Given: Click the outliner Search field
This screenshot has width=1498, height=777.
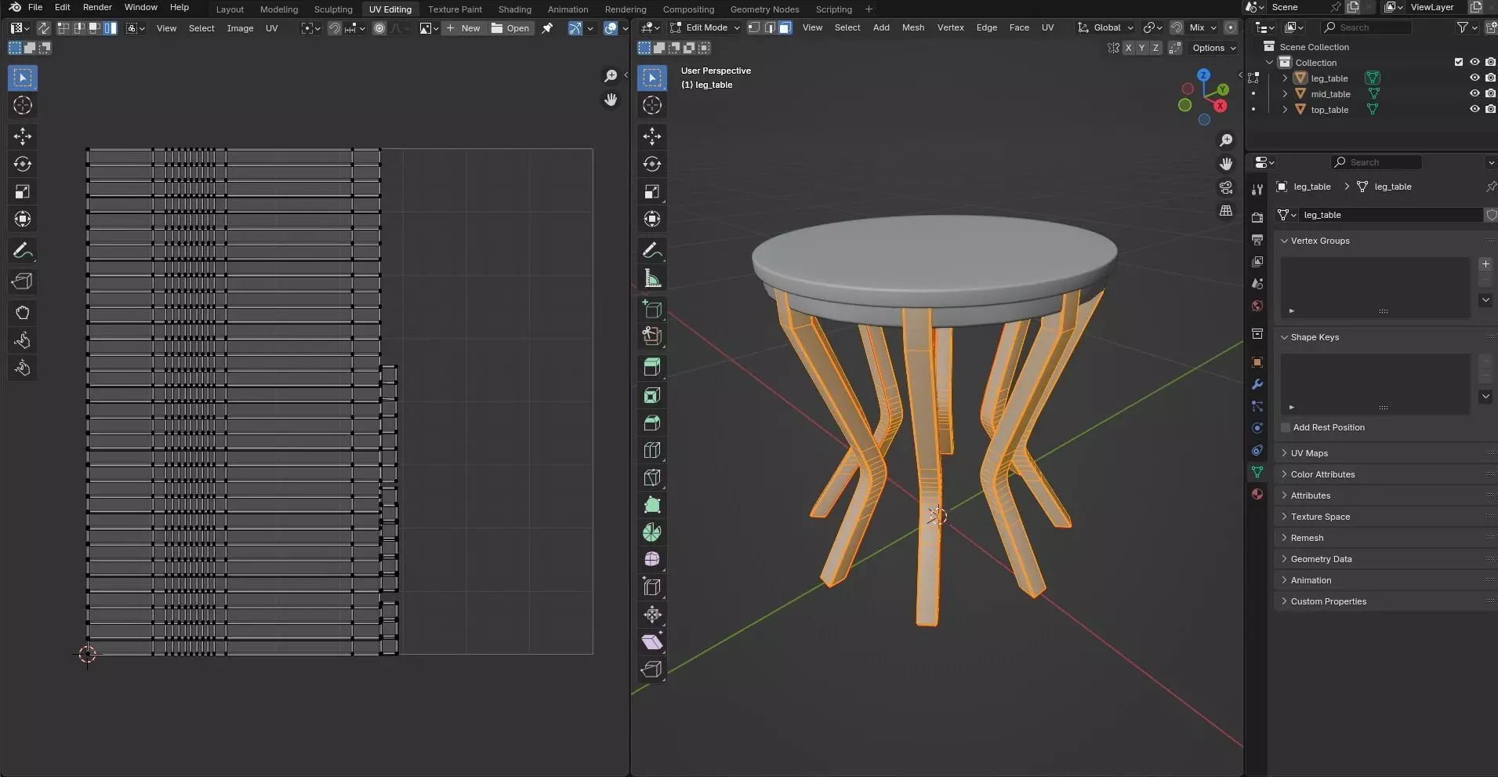Looking at the screenshot, I should [x=1366, y=27].
